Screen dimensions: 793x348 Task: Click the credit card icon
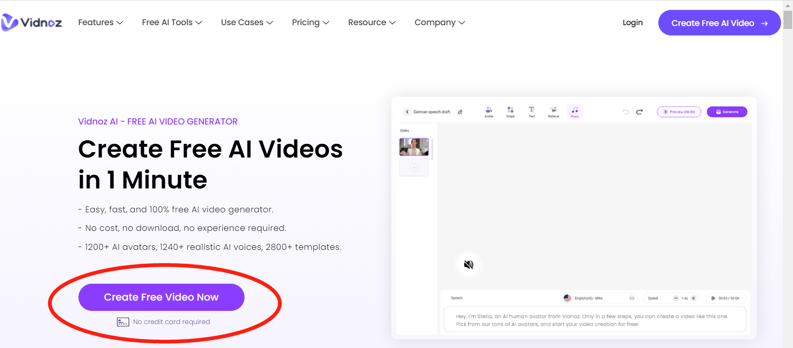pos(123,322)
